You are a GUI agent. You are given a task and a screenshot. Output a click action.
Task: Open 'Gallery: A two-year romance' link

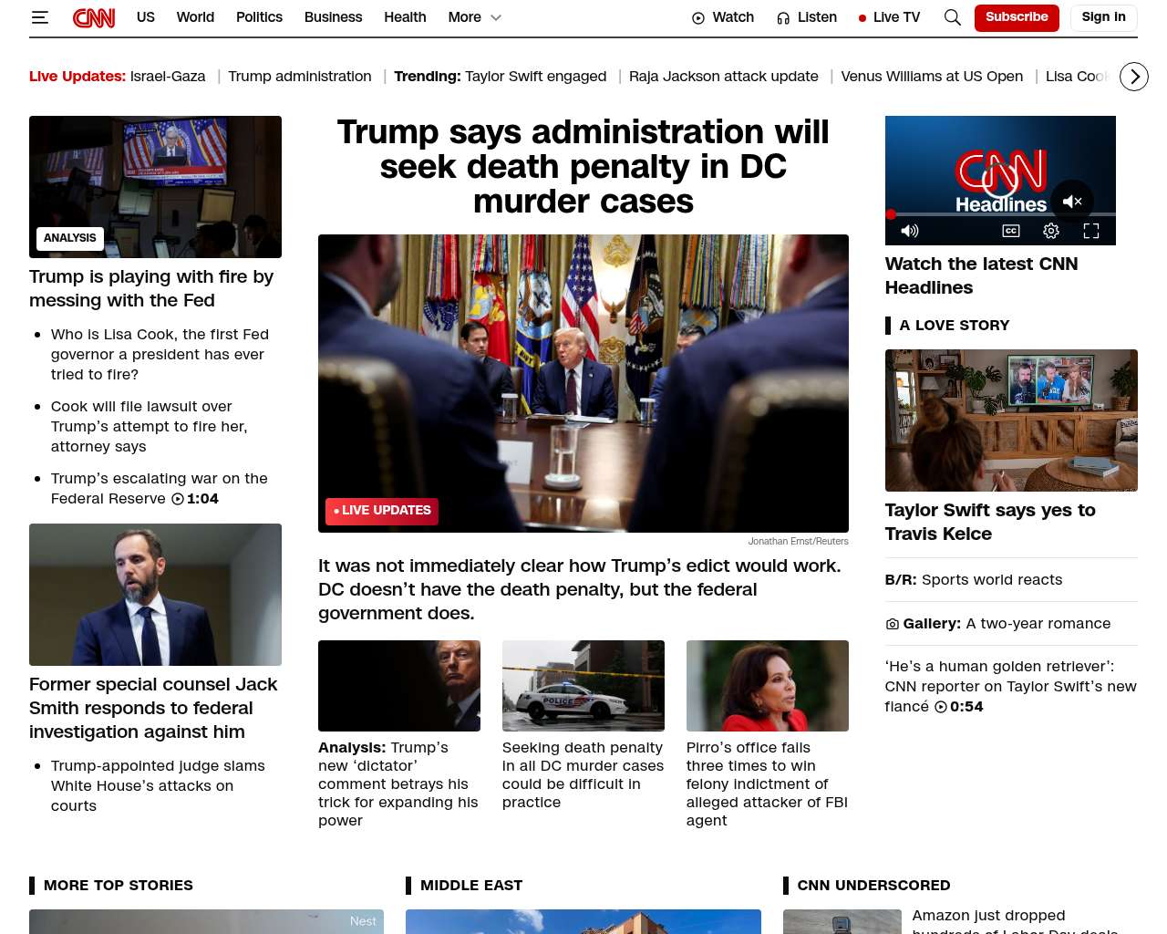tap(998, 624)
